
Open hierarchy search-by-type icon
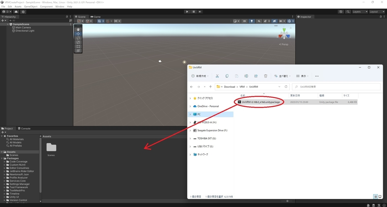(70, 20)
